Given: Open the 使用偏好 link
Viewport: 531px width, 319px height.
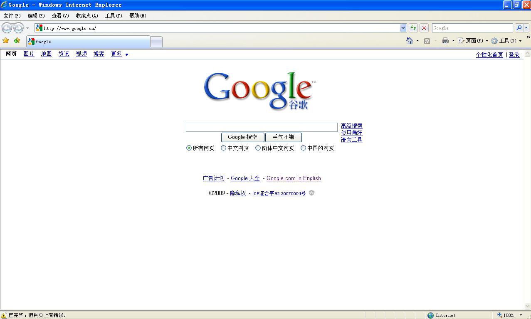Looking at the screenshot, I should click(x=352, y=133).
